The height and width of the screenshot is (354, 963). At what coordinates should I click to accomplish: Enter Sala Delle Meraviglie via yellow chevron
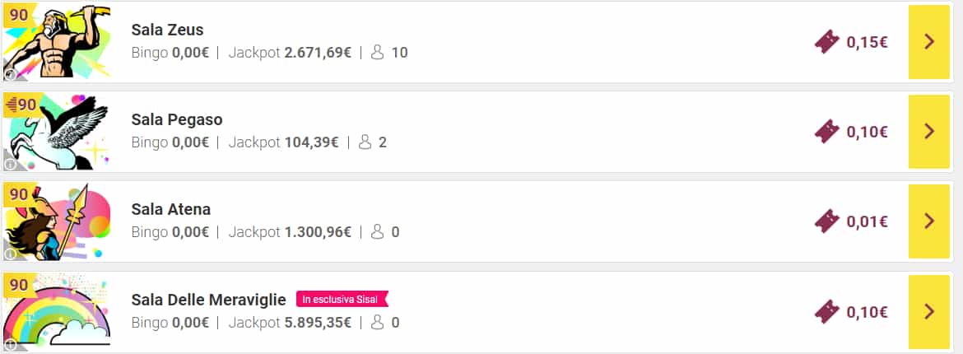(928, 312)
